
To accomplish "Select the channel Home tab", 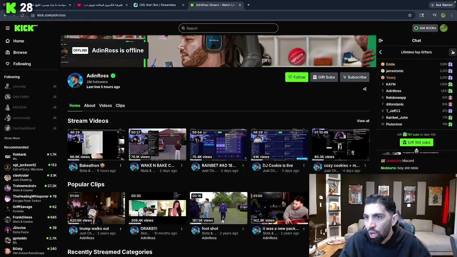I will (x=75, y=106).
